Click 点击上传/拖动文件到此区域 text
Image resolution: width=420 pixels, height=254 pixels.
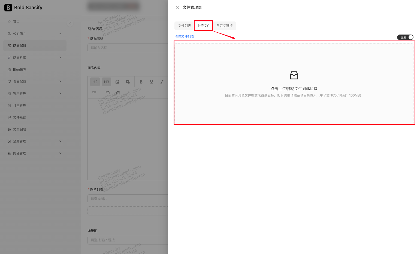point(294,89)
